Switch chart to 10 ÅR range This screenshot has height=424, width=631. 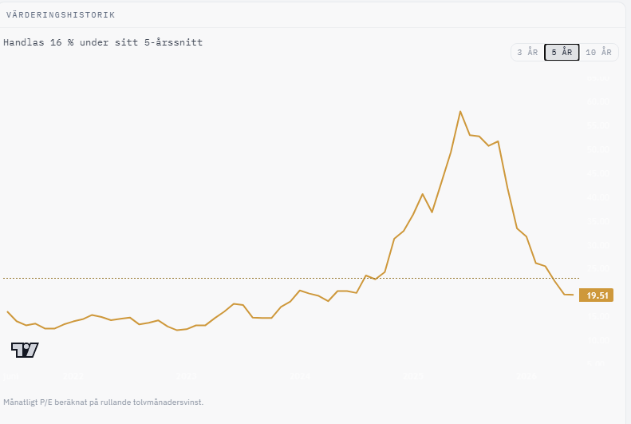[x=598, y=53]
